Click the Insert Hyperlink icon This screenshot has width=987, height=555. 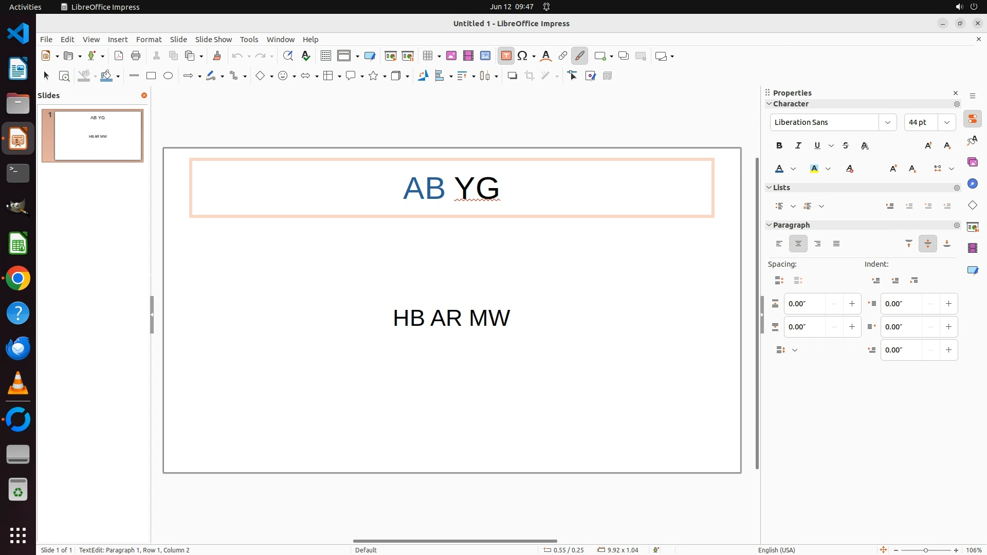coord(563,56)
